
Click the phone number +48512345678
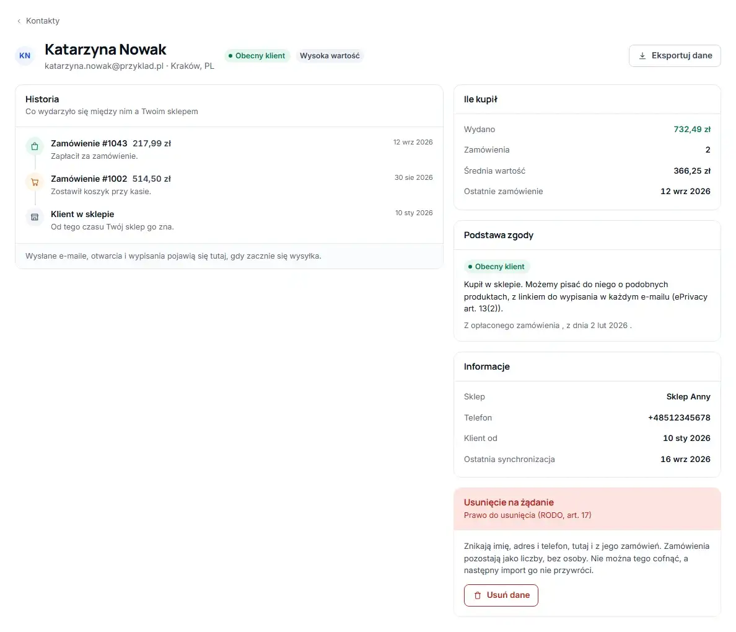(x=679, y=418)
